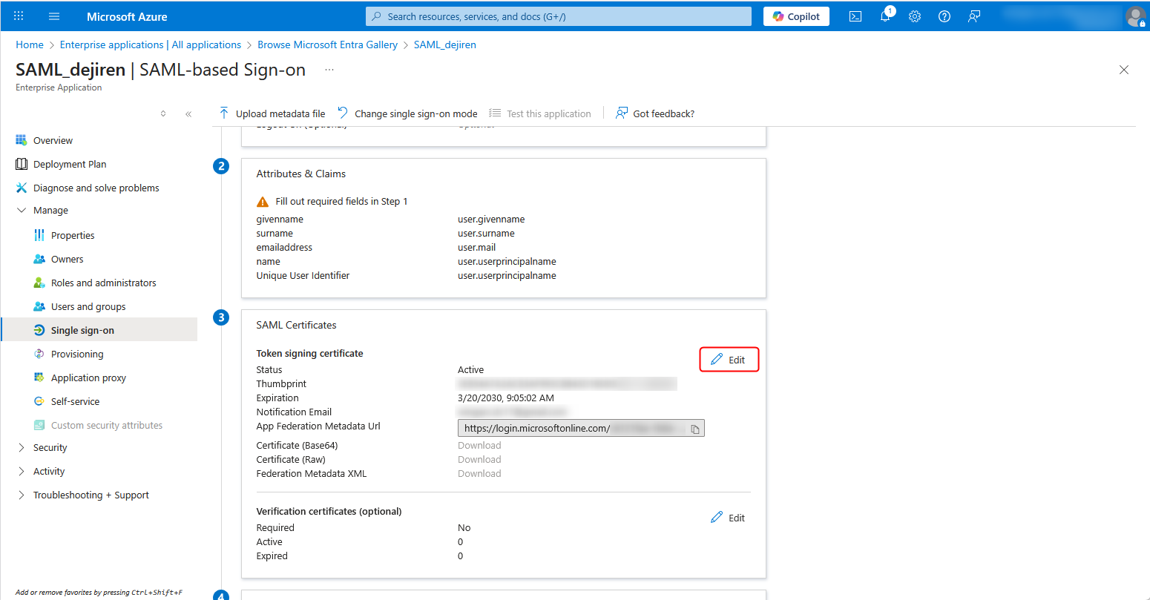1150x600 pixels.
Task: Download Certificate (Base64)
Action: tap(479, 446)
